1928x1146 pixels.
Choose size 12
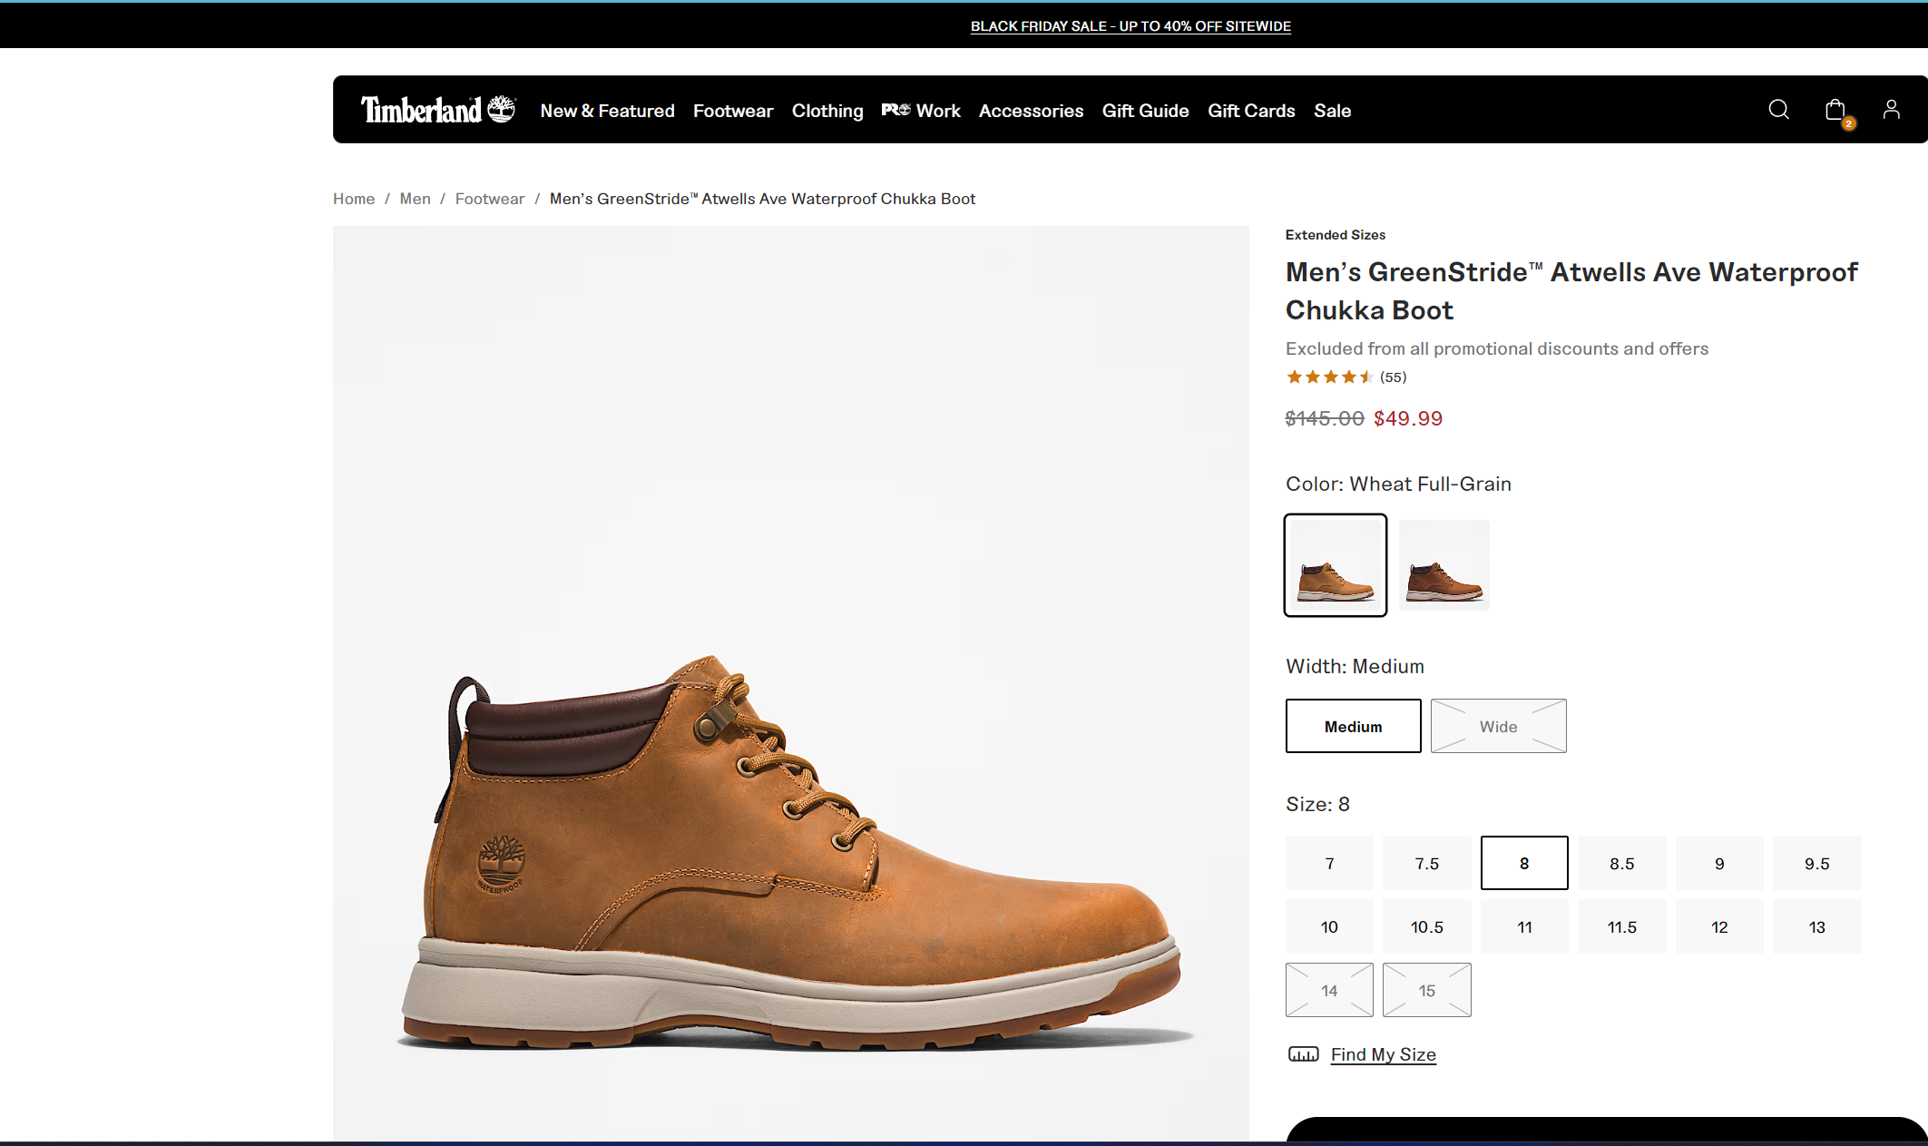[x=1719, y=926]
